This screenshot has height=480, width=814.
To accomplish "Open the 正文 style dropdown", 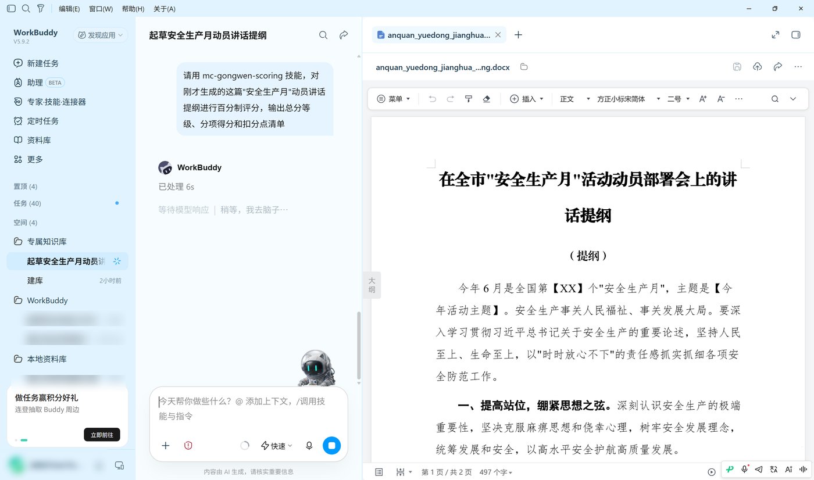I will point(575,99).
